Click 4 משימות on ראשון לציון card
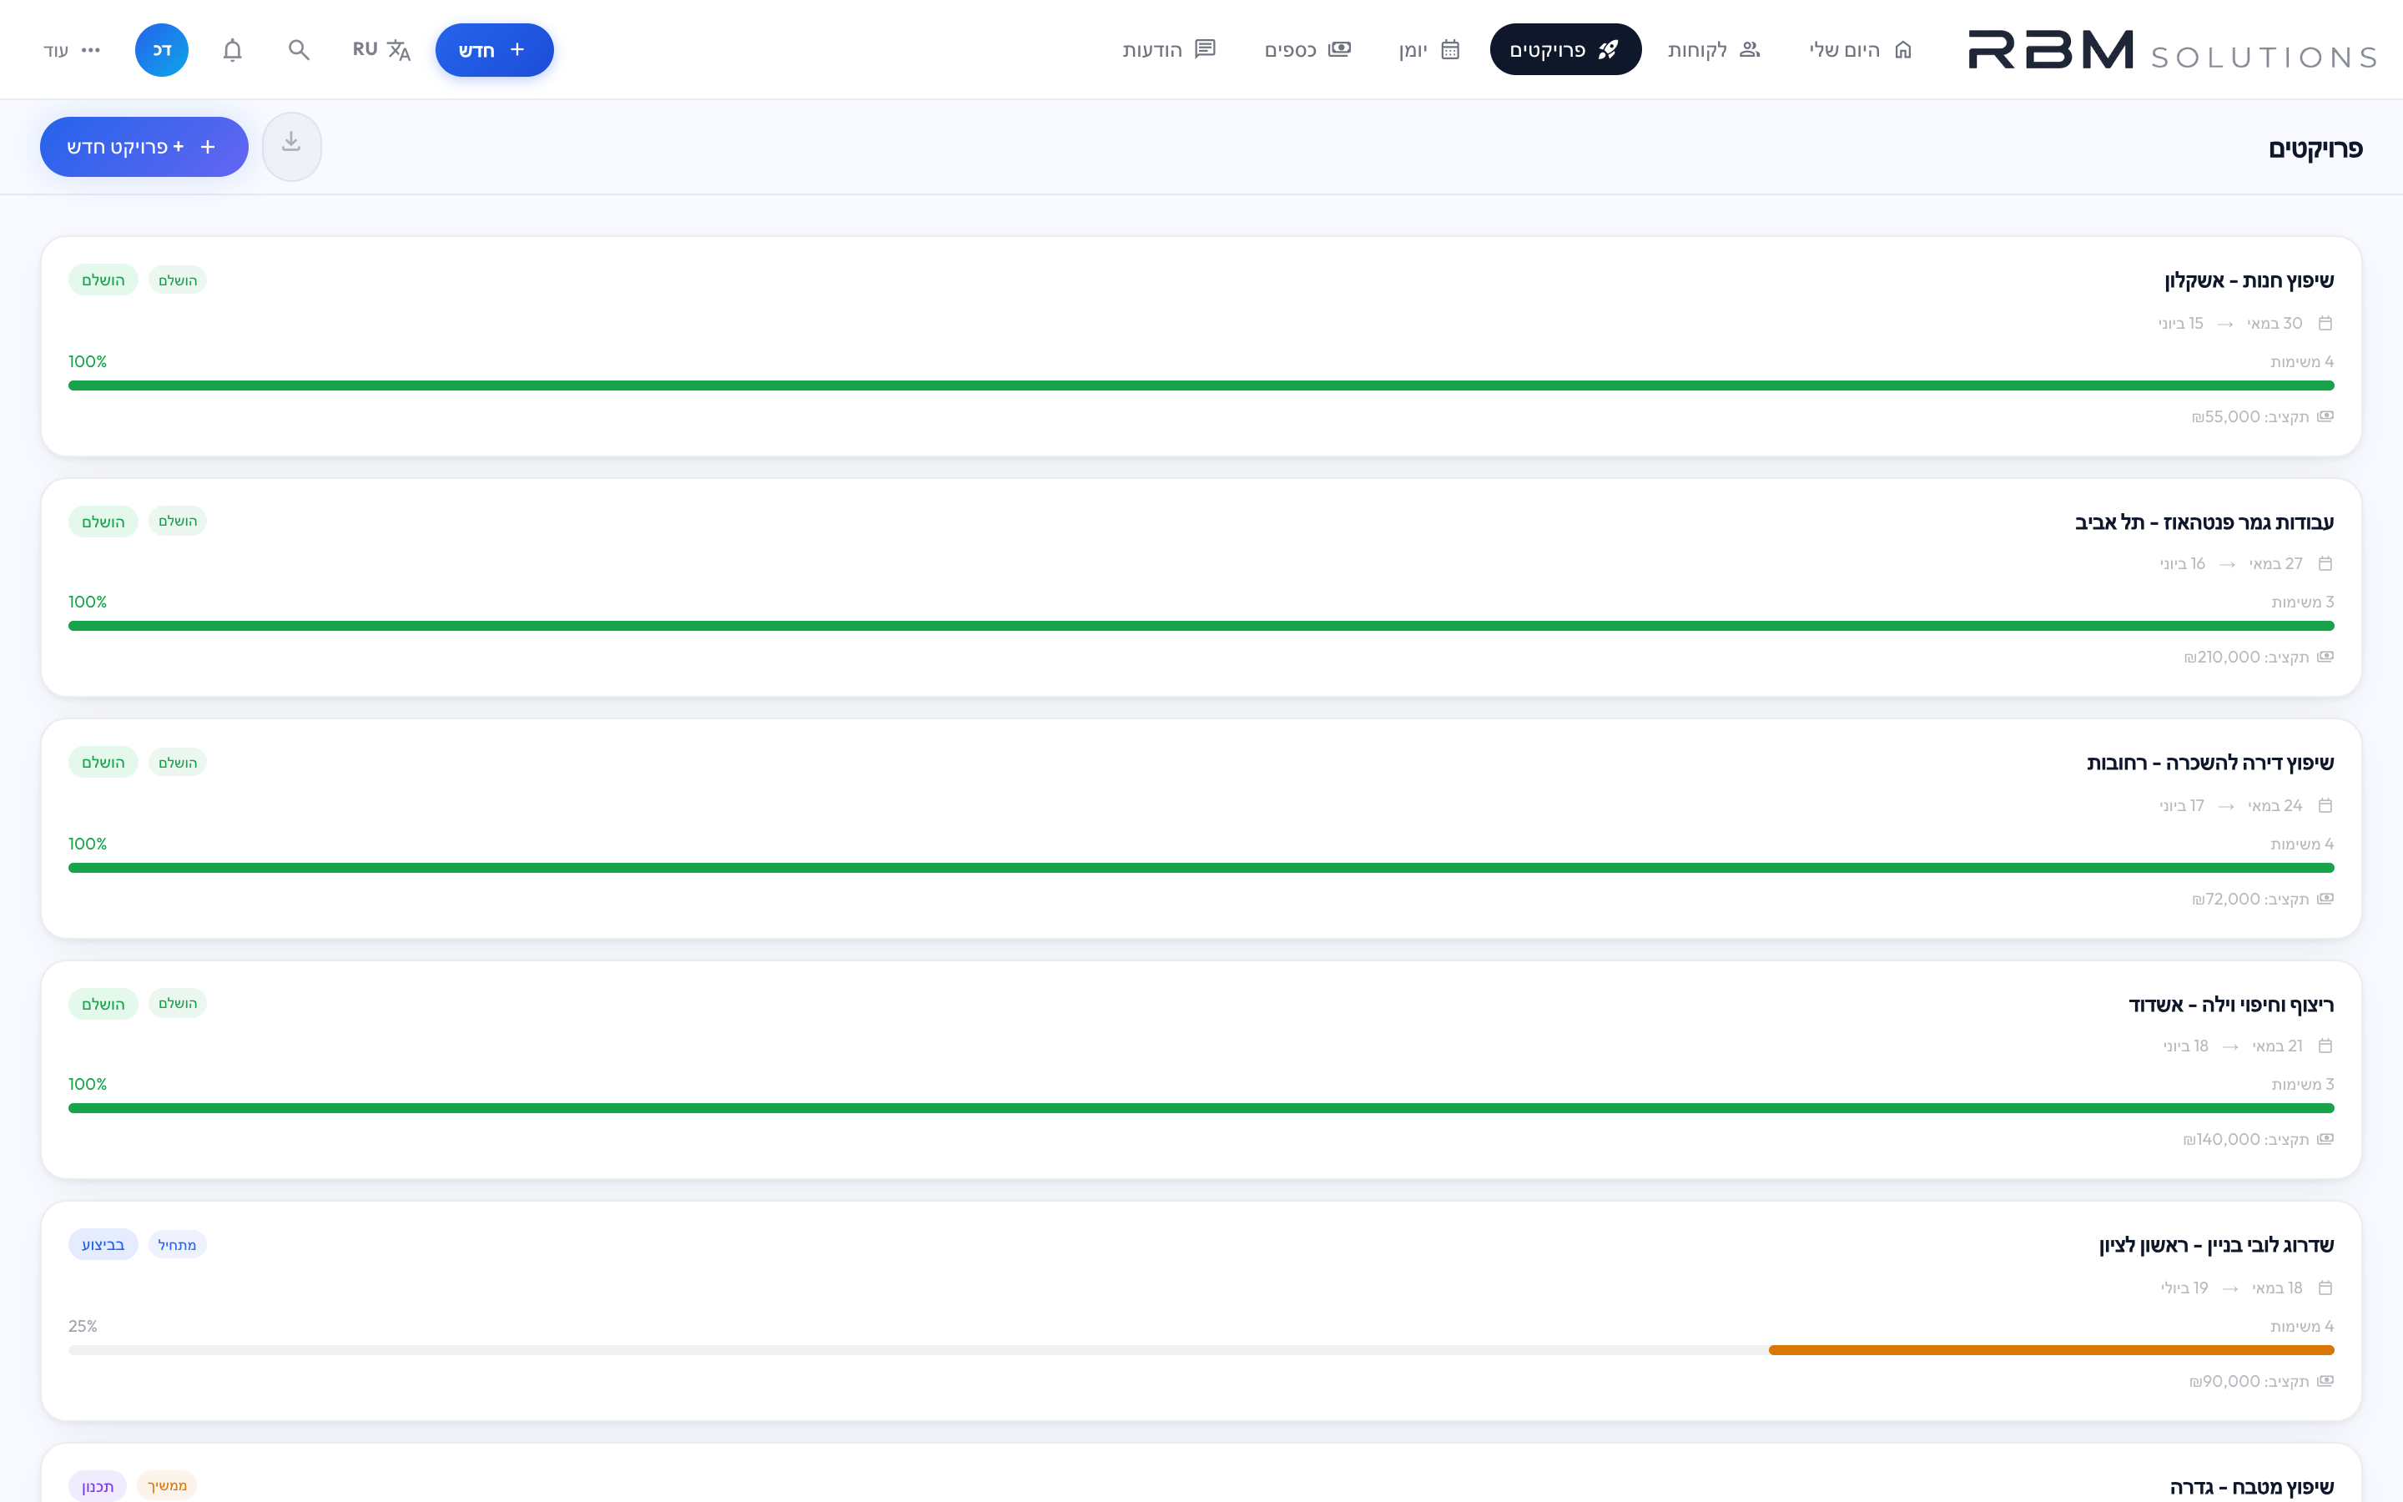Screen dimensions: 2403x1502 2302,1326
